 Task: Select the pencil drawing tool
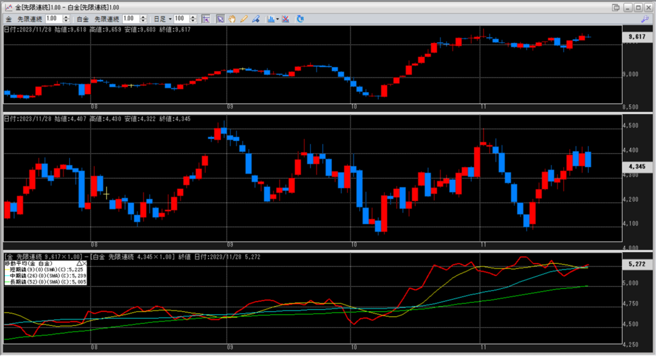[x=243, y=19]
